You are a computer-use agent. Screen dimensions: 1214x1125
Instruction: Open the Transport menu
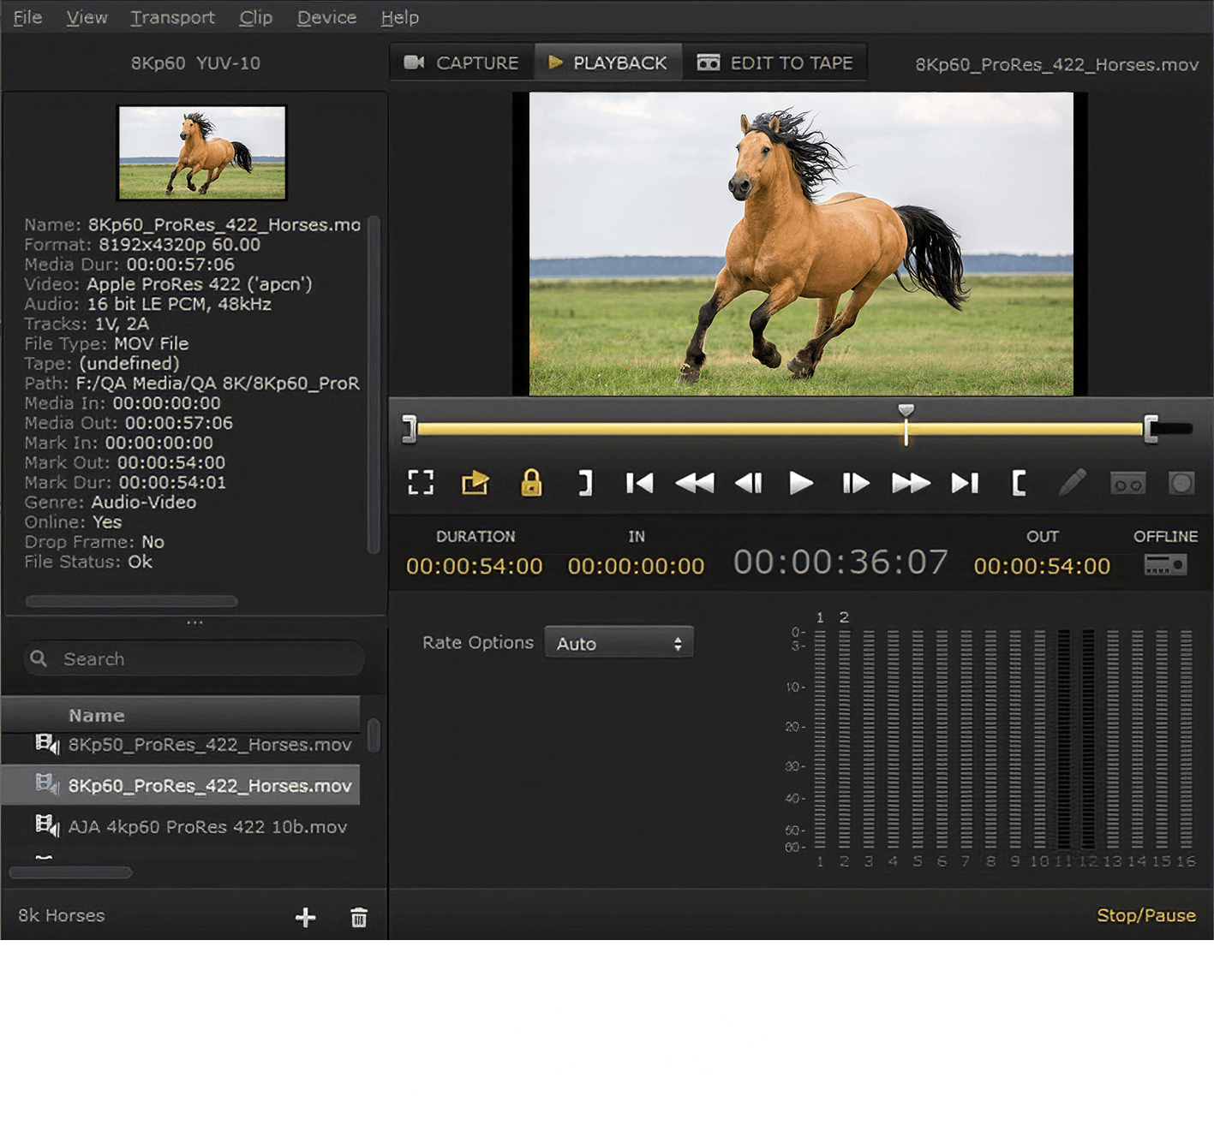pos(172,17)
